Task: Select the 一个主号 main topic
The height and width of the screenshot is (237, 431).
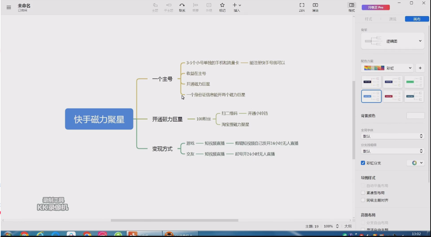Action: 162,79
